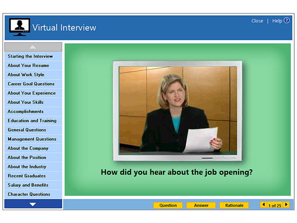297x223 pixels.
Task: Click the interviewer video thumbnail
Action: 178,109
